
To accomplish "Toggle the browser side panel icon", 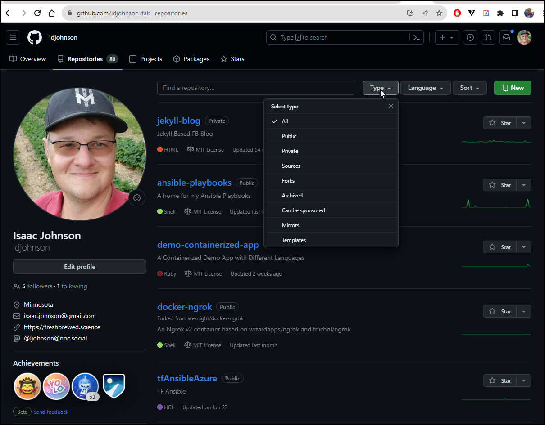I will pyautogui.click(x=514, y=13).
